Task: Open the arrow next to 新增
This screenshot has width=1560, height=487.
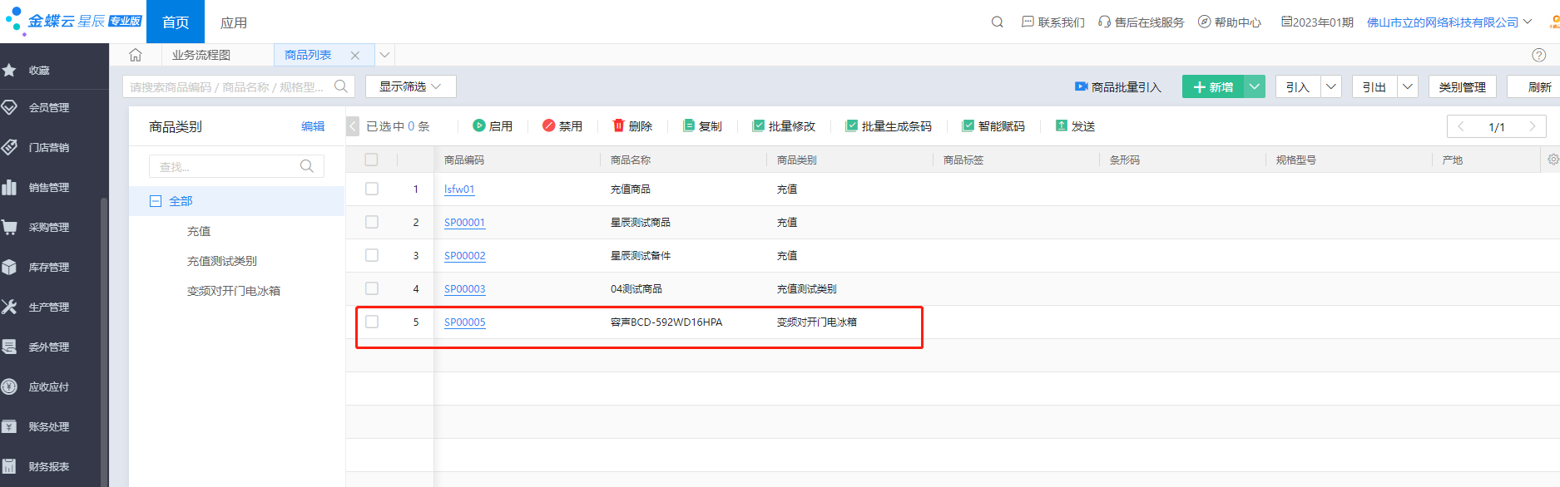Action: [1254, 86]
